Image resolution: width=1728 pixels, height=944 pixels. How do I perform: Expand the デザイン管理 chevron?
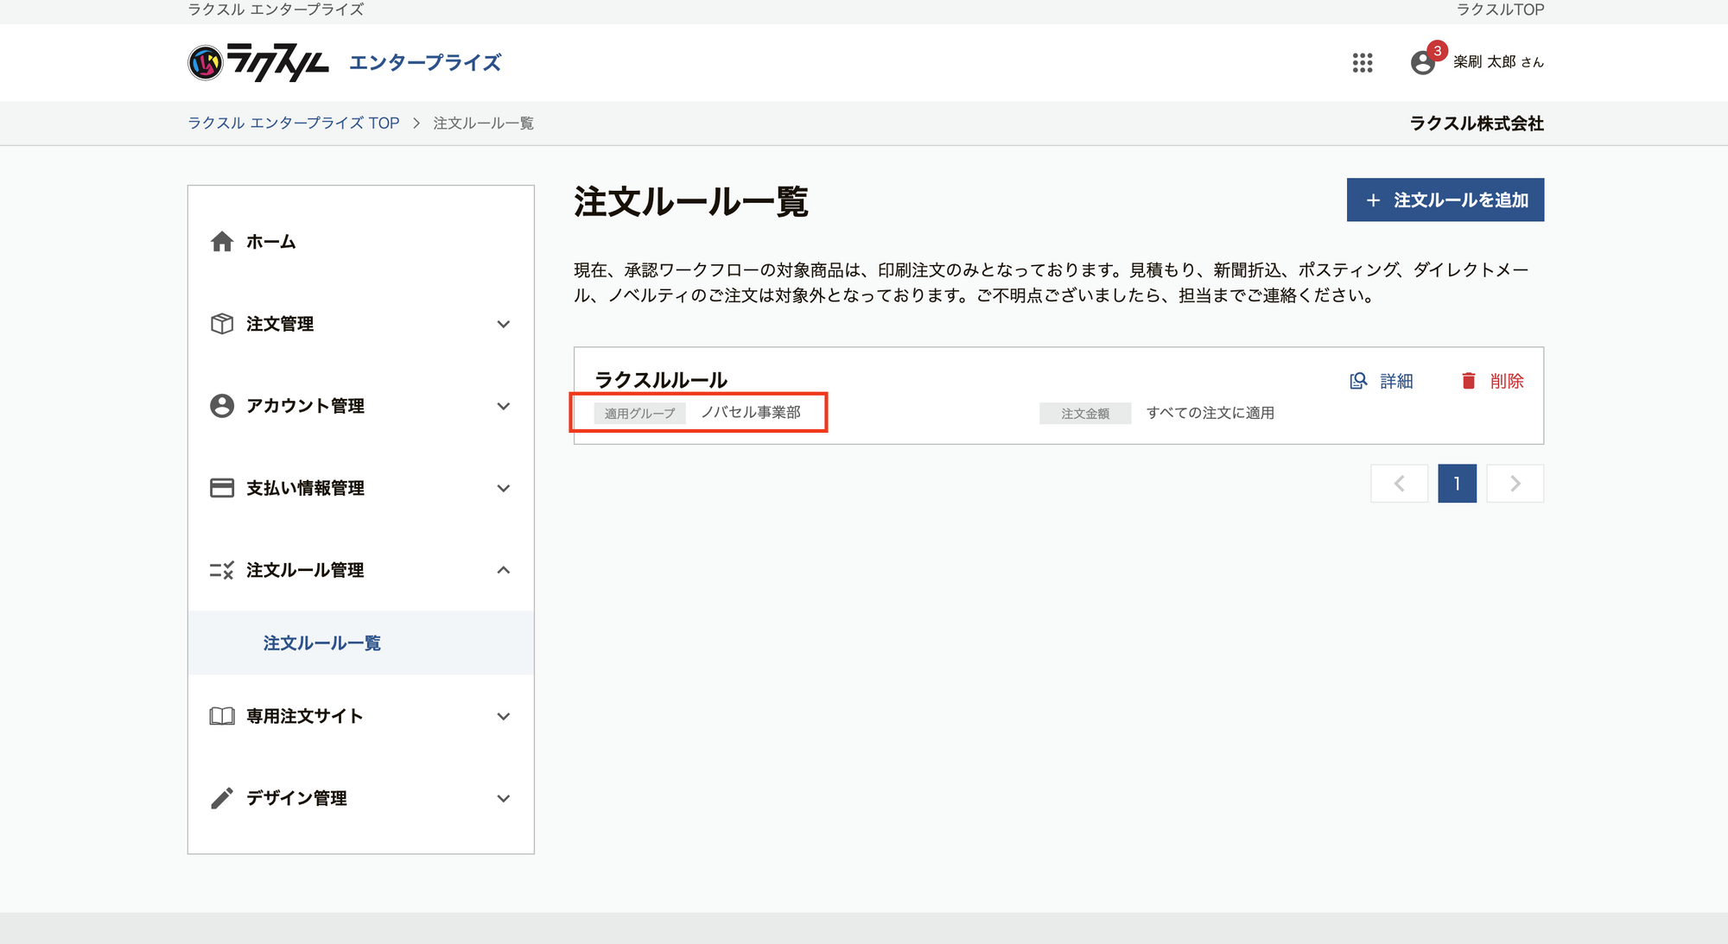tap(504, 798)
